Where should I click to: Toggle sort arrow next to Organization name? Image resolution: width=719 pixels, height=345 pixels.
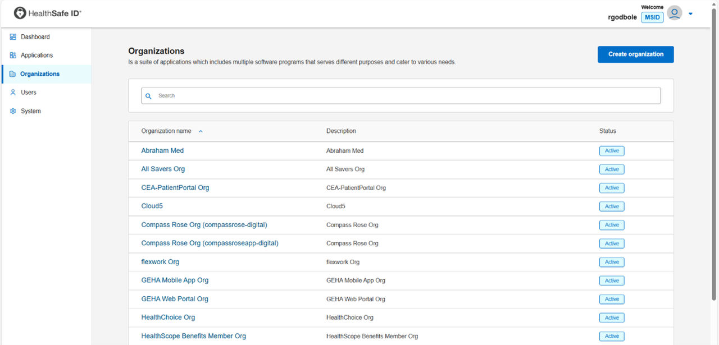coord(201,131)
